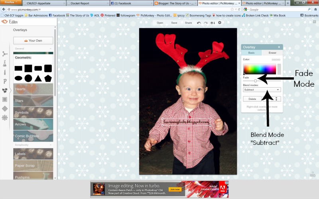The height and width of the screenshot is (199, 319).
Task: Open the Effects flask sidebar icon
Action: point(5,63)
